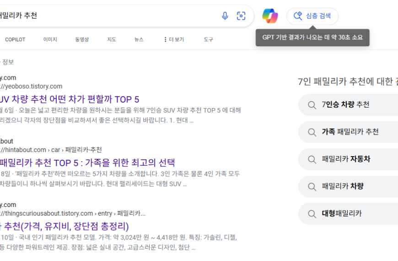The image size is (398, 261).
Task: Click magnifier icon beside 대형패밀리카
Action: tap(312, 214)
